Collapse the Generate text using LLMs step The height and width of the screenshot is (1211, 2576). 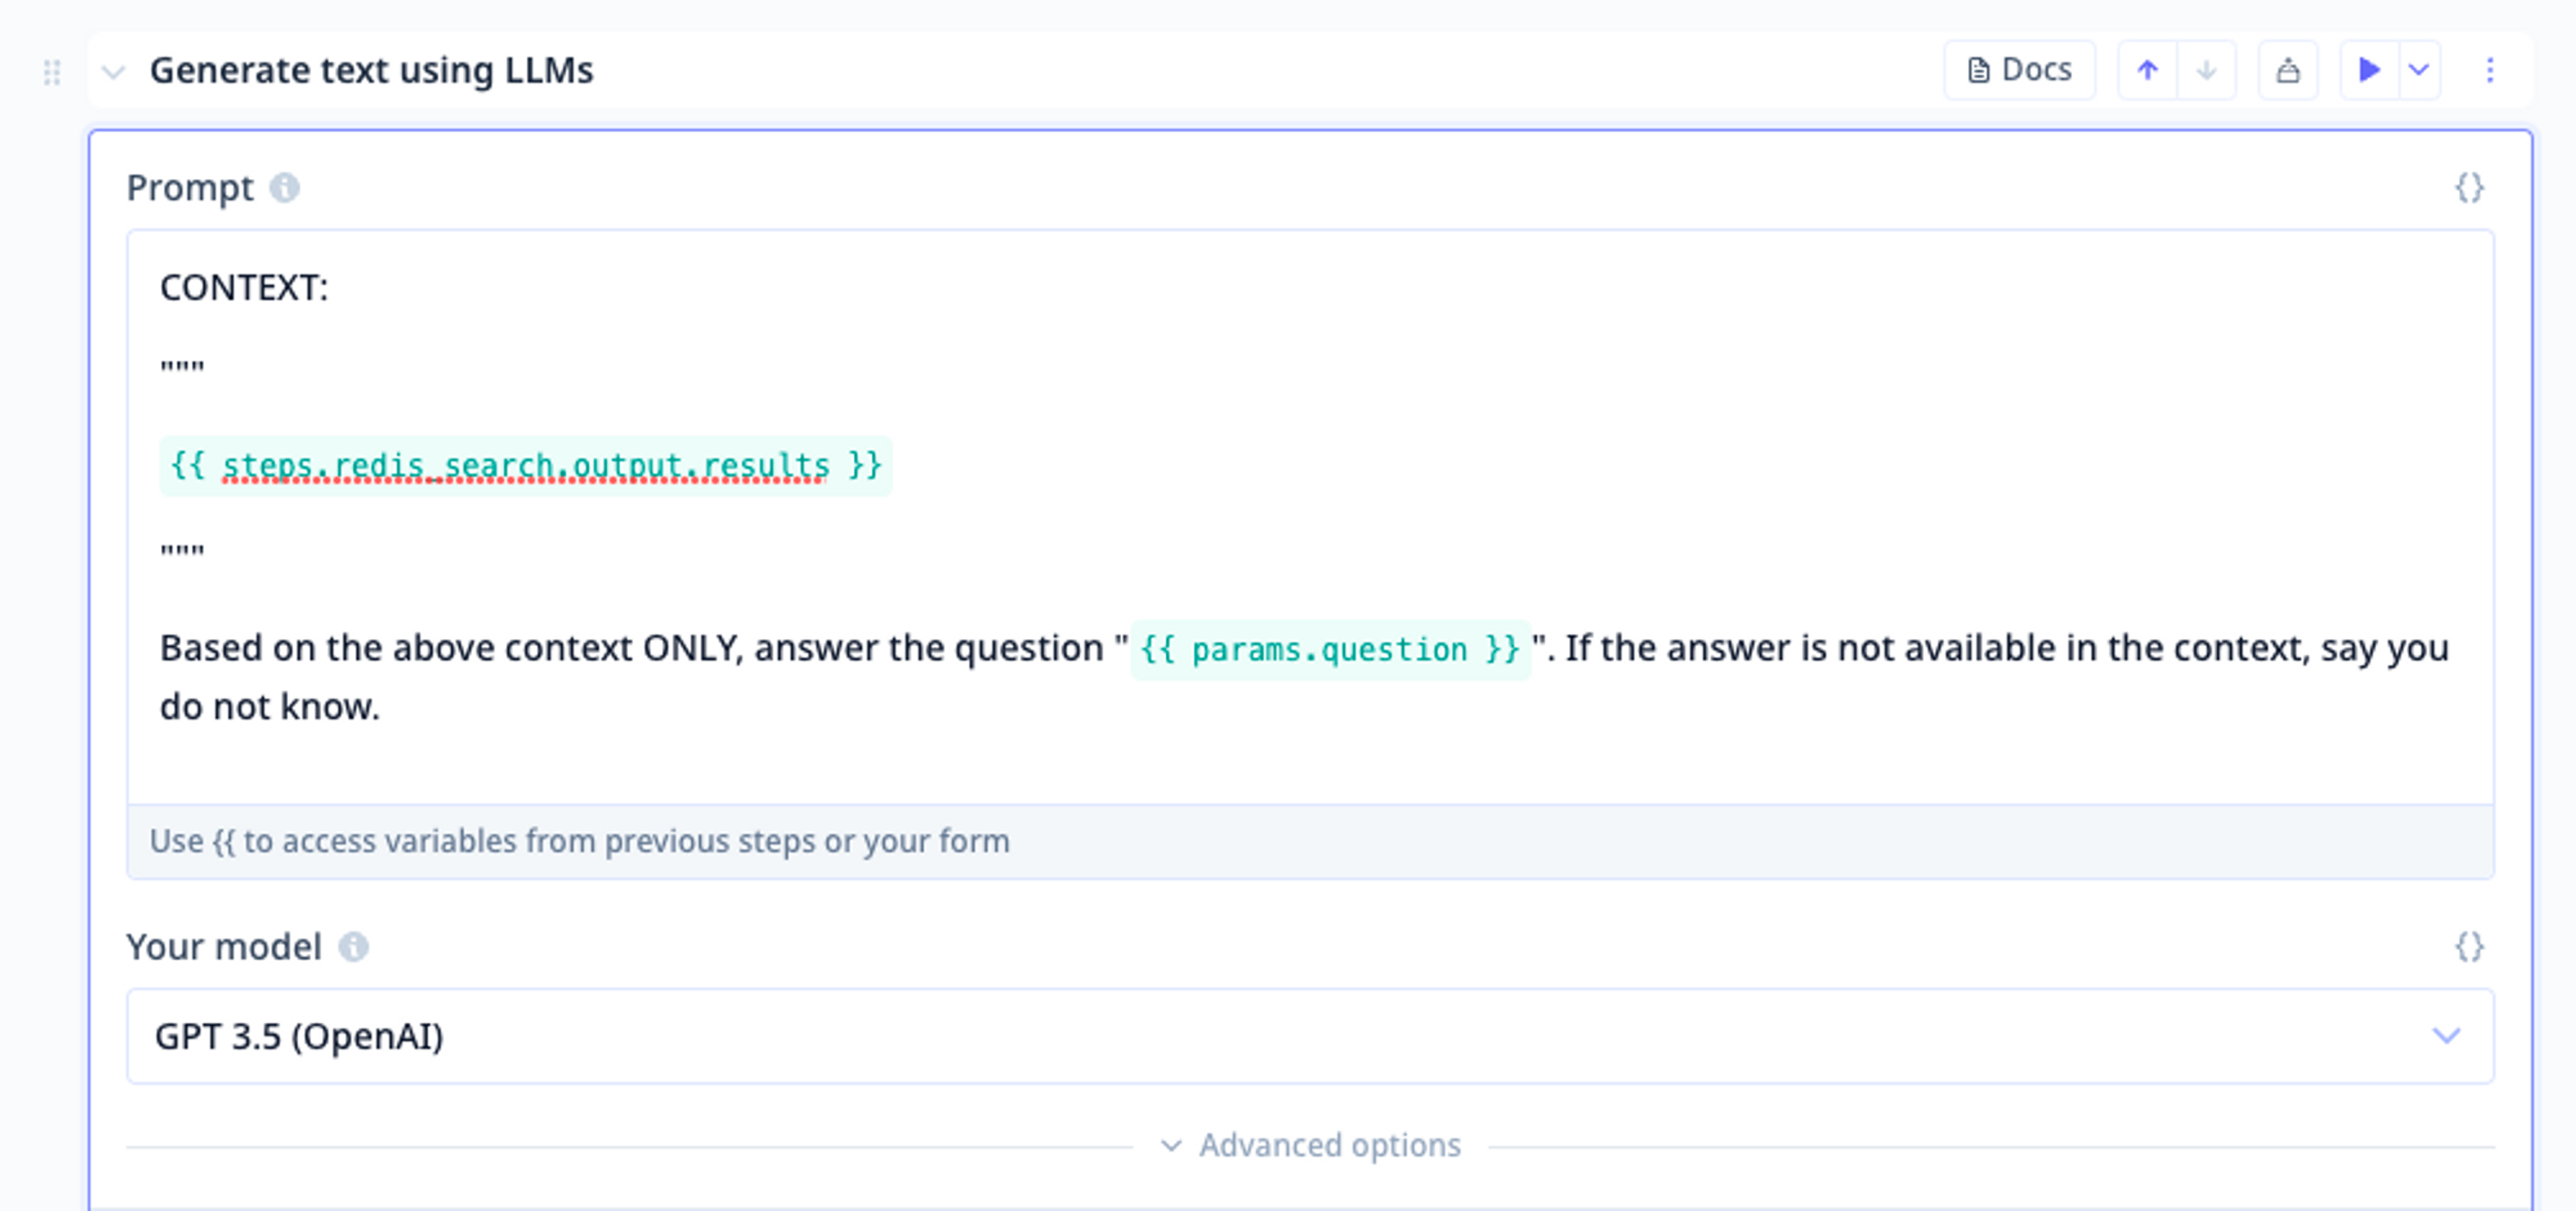(x=114, y=72)
